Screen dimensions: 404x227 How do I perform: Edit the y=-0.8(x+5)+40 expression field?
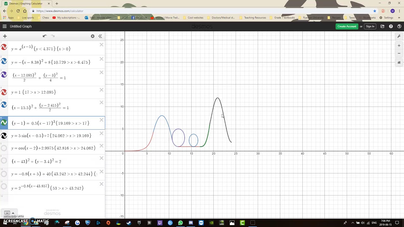54,174
